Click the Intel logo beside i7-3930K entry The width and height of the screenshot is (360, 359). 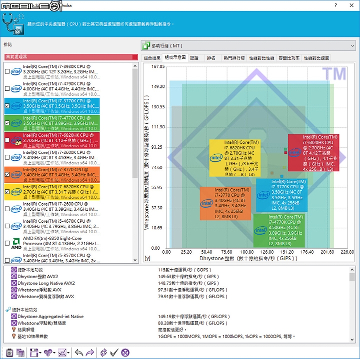pos(16,71)
